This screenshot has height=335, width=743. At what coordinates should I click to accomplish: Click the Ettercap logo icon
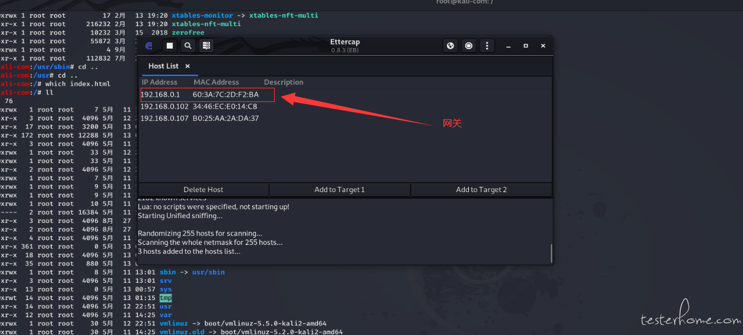(149, 46)
